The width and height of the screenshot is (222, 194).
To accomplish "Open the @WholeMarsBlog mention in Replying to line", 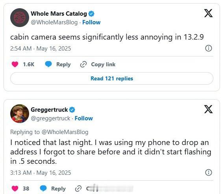I will tap(65, 132).
